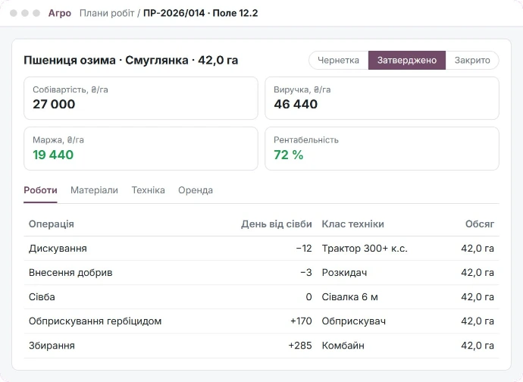Select the Сівба operation cell

tap(42, 297)
